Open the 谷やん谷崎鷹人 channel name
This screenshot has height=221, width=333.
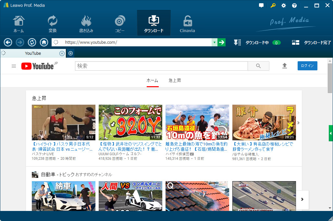pos(245,154)
